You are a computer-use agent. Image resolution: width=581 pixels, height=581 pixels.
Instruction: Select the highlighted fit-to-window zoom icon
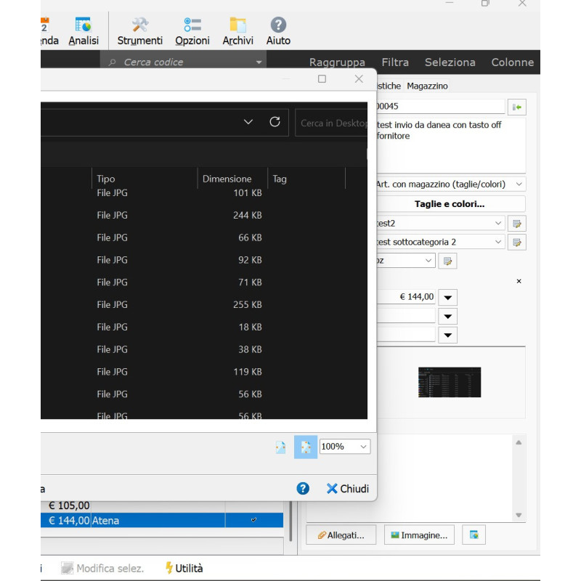306,447
